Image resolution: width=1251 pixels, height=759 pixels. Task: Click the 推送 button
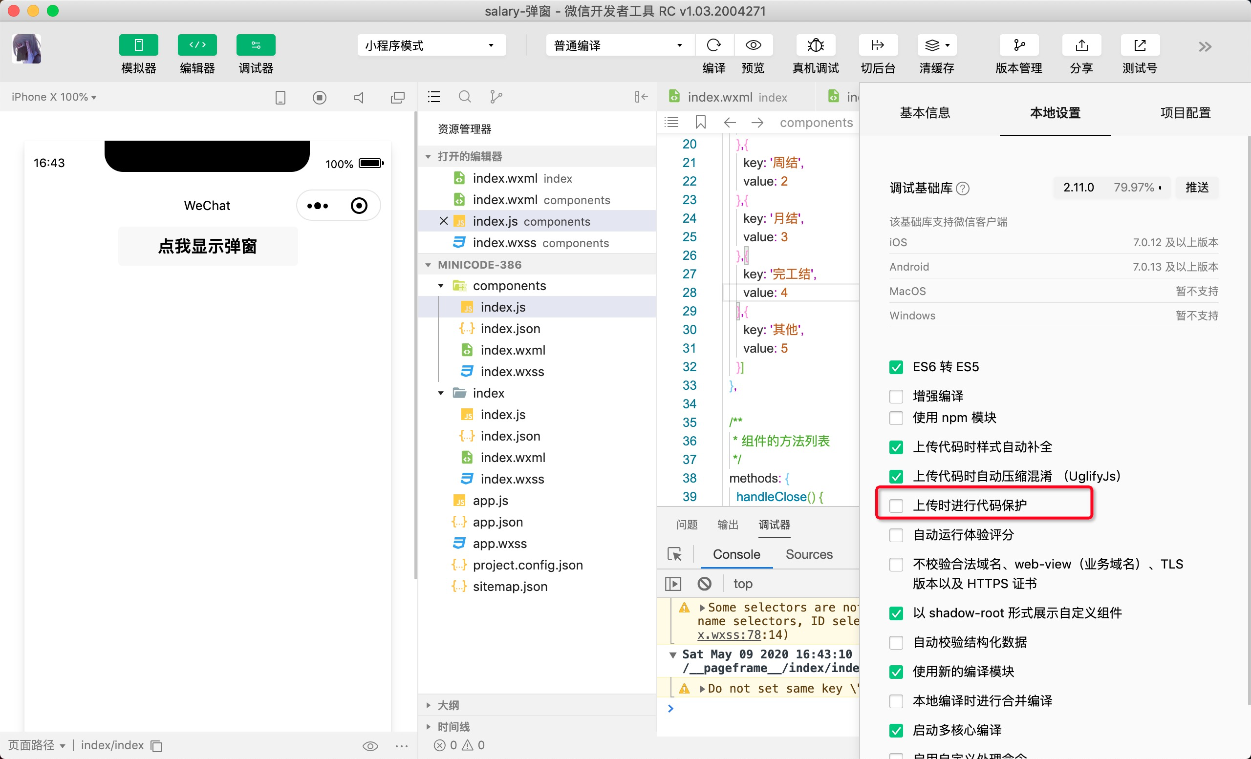point(1197,188)
